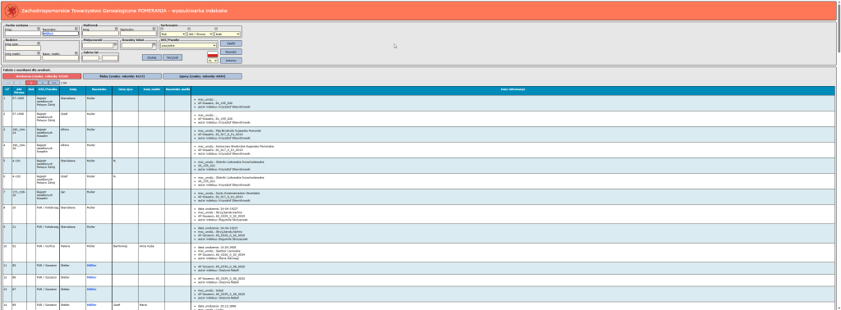Click the icon next to the Miejscowość input field

click(115, 44)
